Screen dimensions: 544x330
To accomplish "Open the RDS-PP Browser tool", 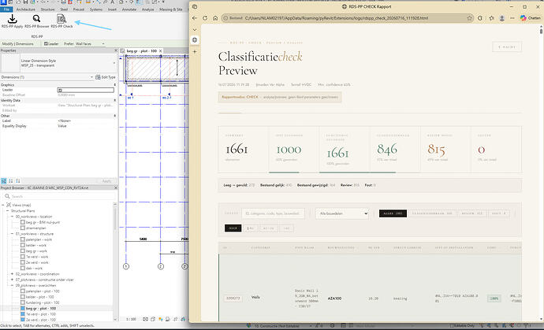I will tap(37, 20).
